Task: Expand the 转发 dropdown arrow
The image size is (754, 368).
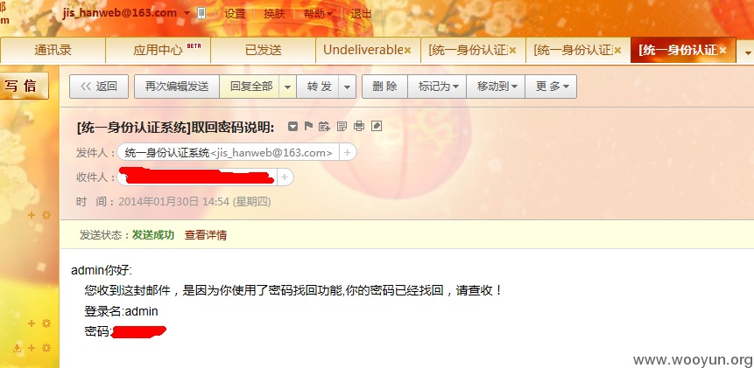Action: coord(347,87)
